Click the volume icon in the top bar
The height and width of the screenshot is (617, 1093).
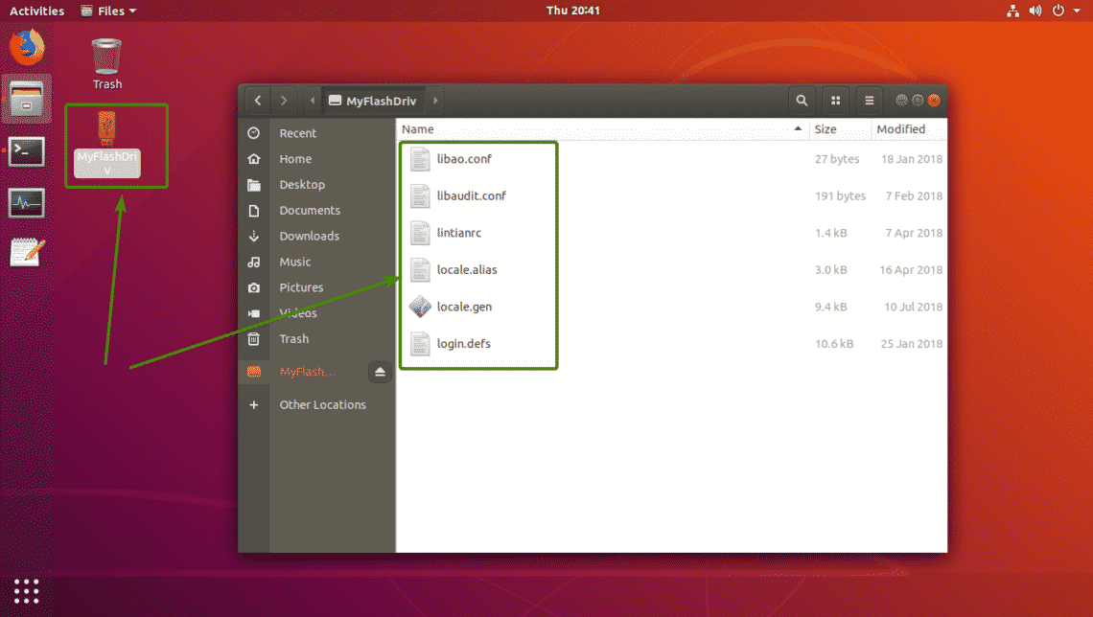(1035, 11)
